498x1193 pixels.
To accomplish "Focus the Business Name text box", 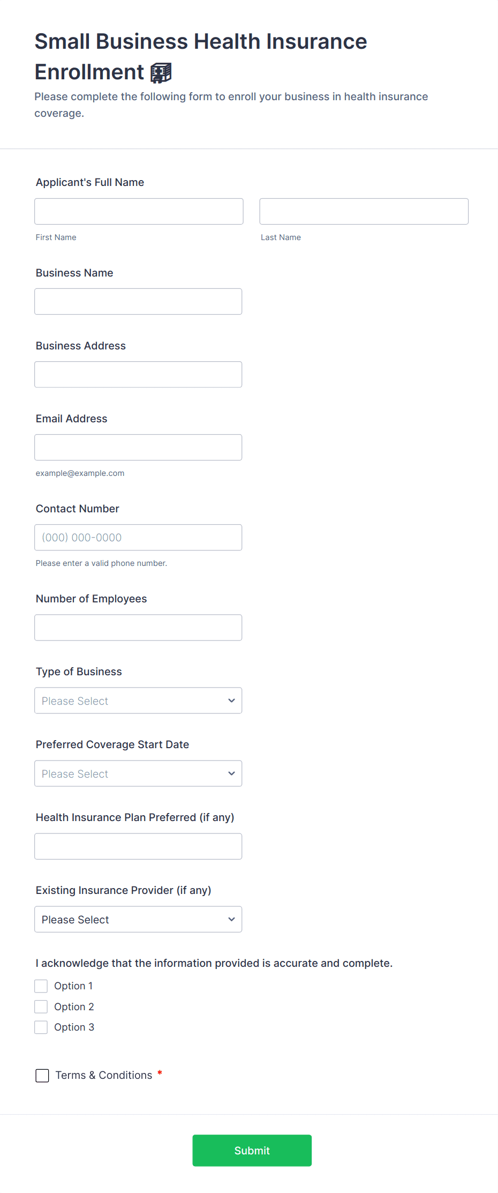I will 138,301.
